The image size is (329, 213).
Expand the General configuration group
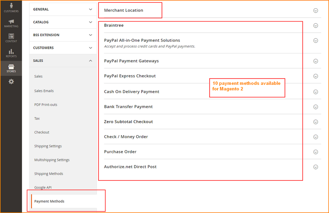[x=63, y=9]
